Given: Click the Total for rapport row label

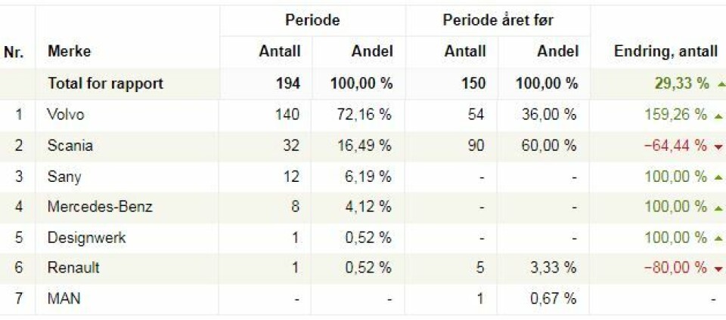Looking at the screenshot, I should pyautogui.click(x=105, y=84).
